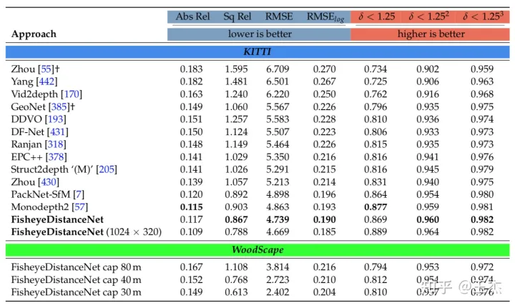Select bold Sq Rel value 0.867
This screenshot has height=308, width=515.
[236, 219]
